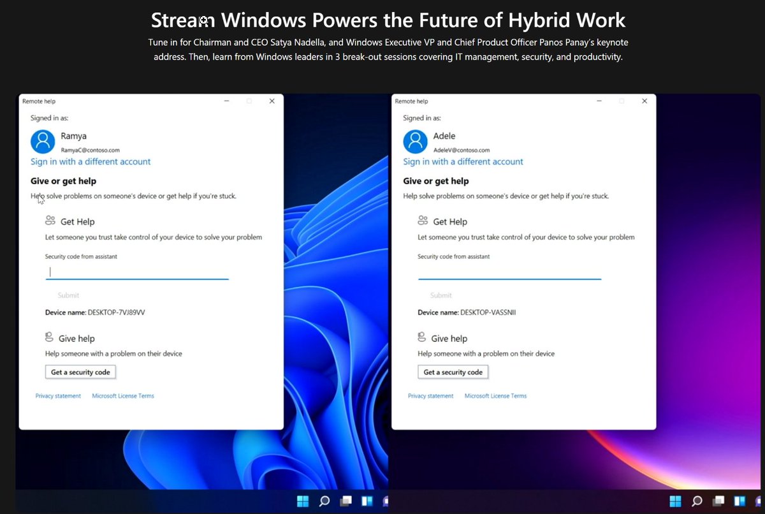This screenshot has width=765, height=514.
Task: Open Task View on the right desktop taskbar
Action: click(719, 501)
